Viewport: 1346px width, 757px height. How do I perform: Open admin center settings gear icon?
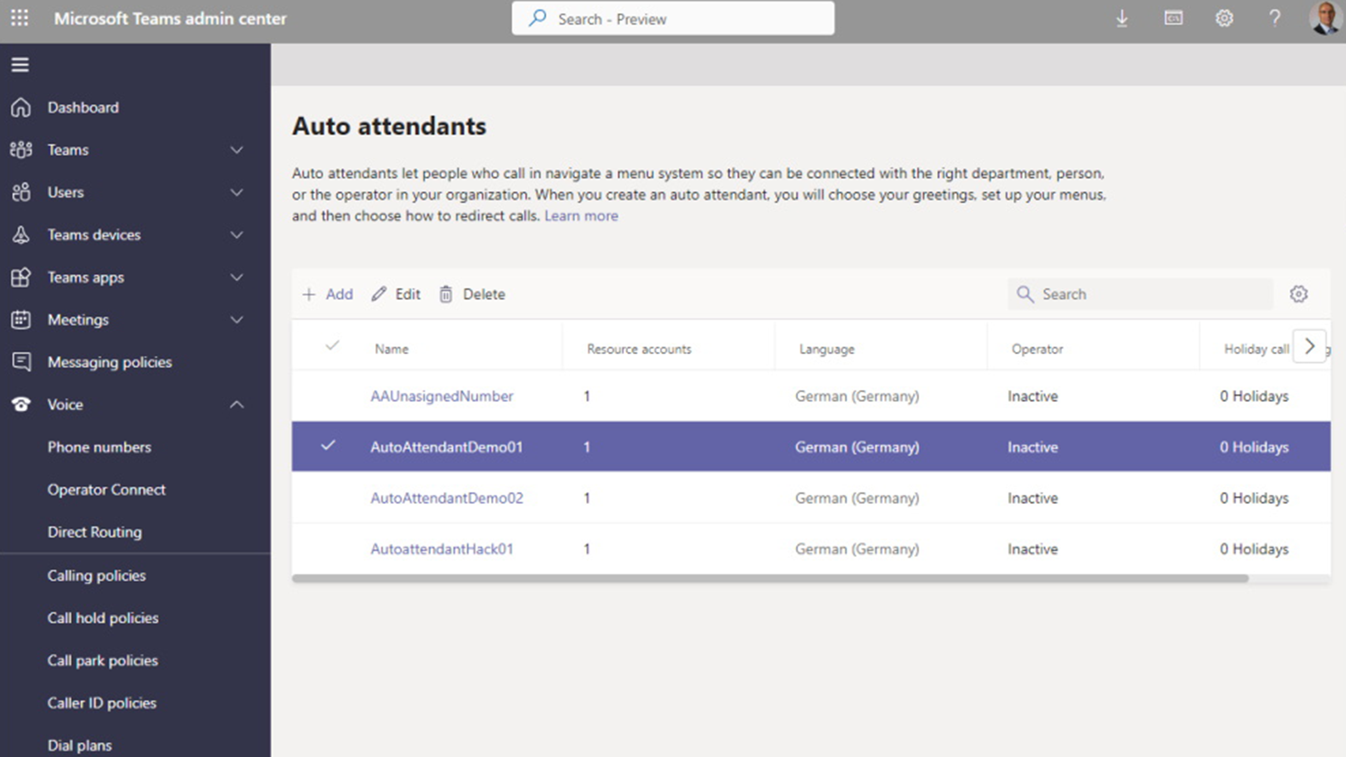1224,18
